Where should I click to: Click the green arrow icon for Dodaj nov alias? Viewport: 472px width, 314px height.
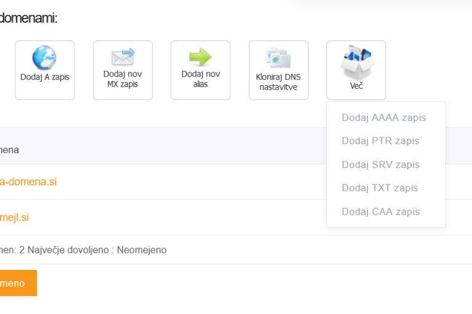200,57
